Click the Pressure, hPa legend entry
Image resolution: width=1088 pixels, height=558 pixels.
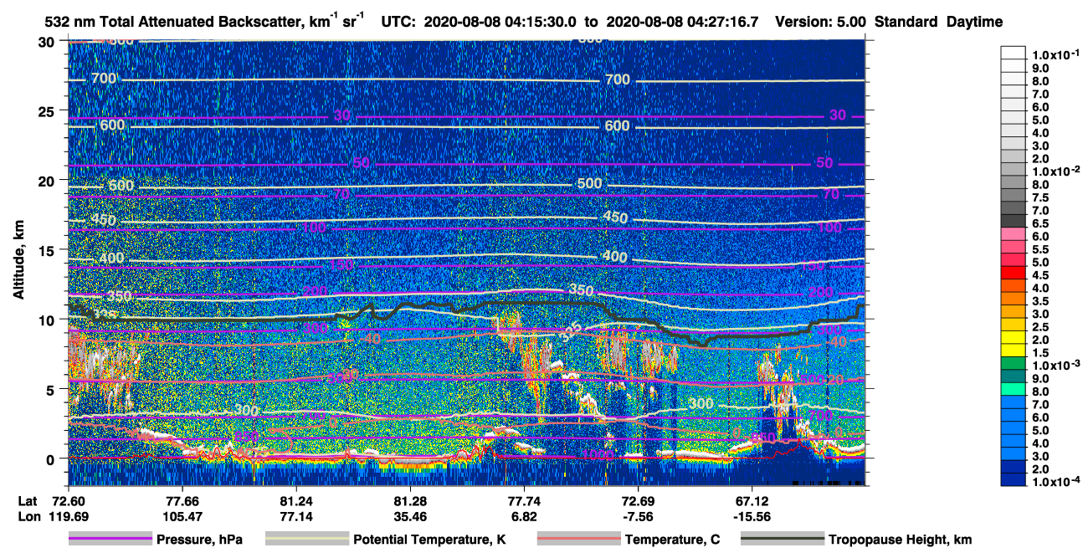[156, 540]
